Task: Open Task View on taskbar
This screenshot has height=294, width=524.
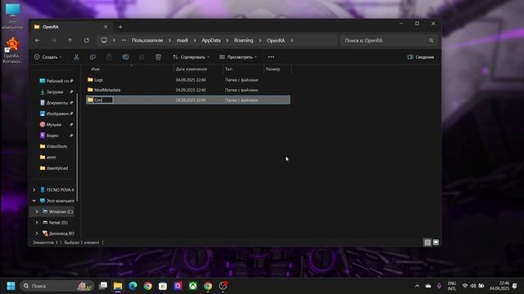Action: [103, 286]
